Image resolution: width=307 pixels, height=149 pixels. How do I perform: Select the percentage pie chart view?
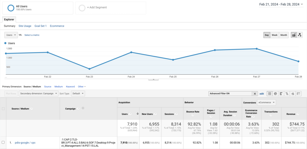click(276, 94)
